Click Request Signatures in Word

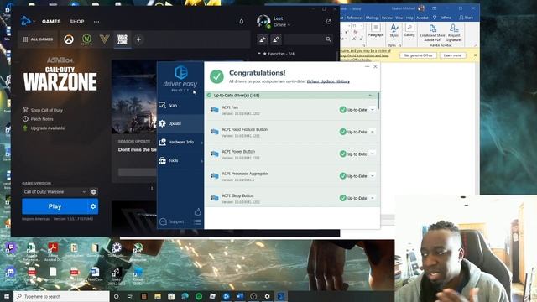[454, 33]
